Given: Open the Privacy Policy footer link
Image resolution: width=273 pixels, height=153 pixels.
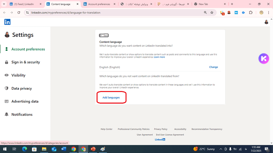Looking at the screenshot, I should [161, 129].
